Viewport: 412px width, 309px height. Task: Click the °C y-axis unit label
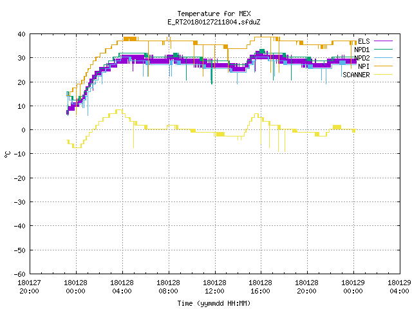click(x=8, y=154)
